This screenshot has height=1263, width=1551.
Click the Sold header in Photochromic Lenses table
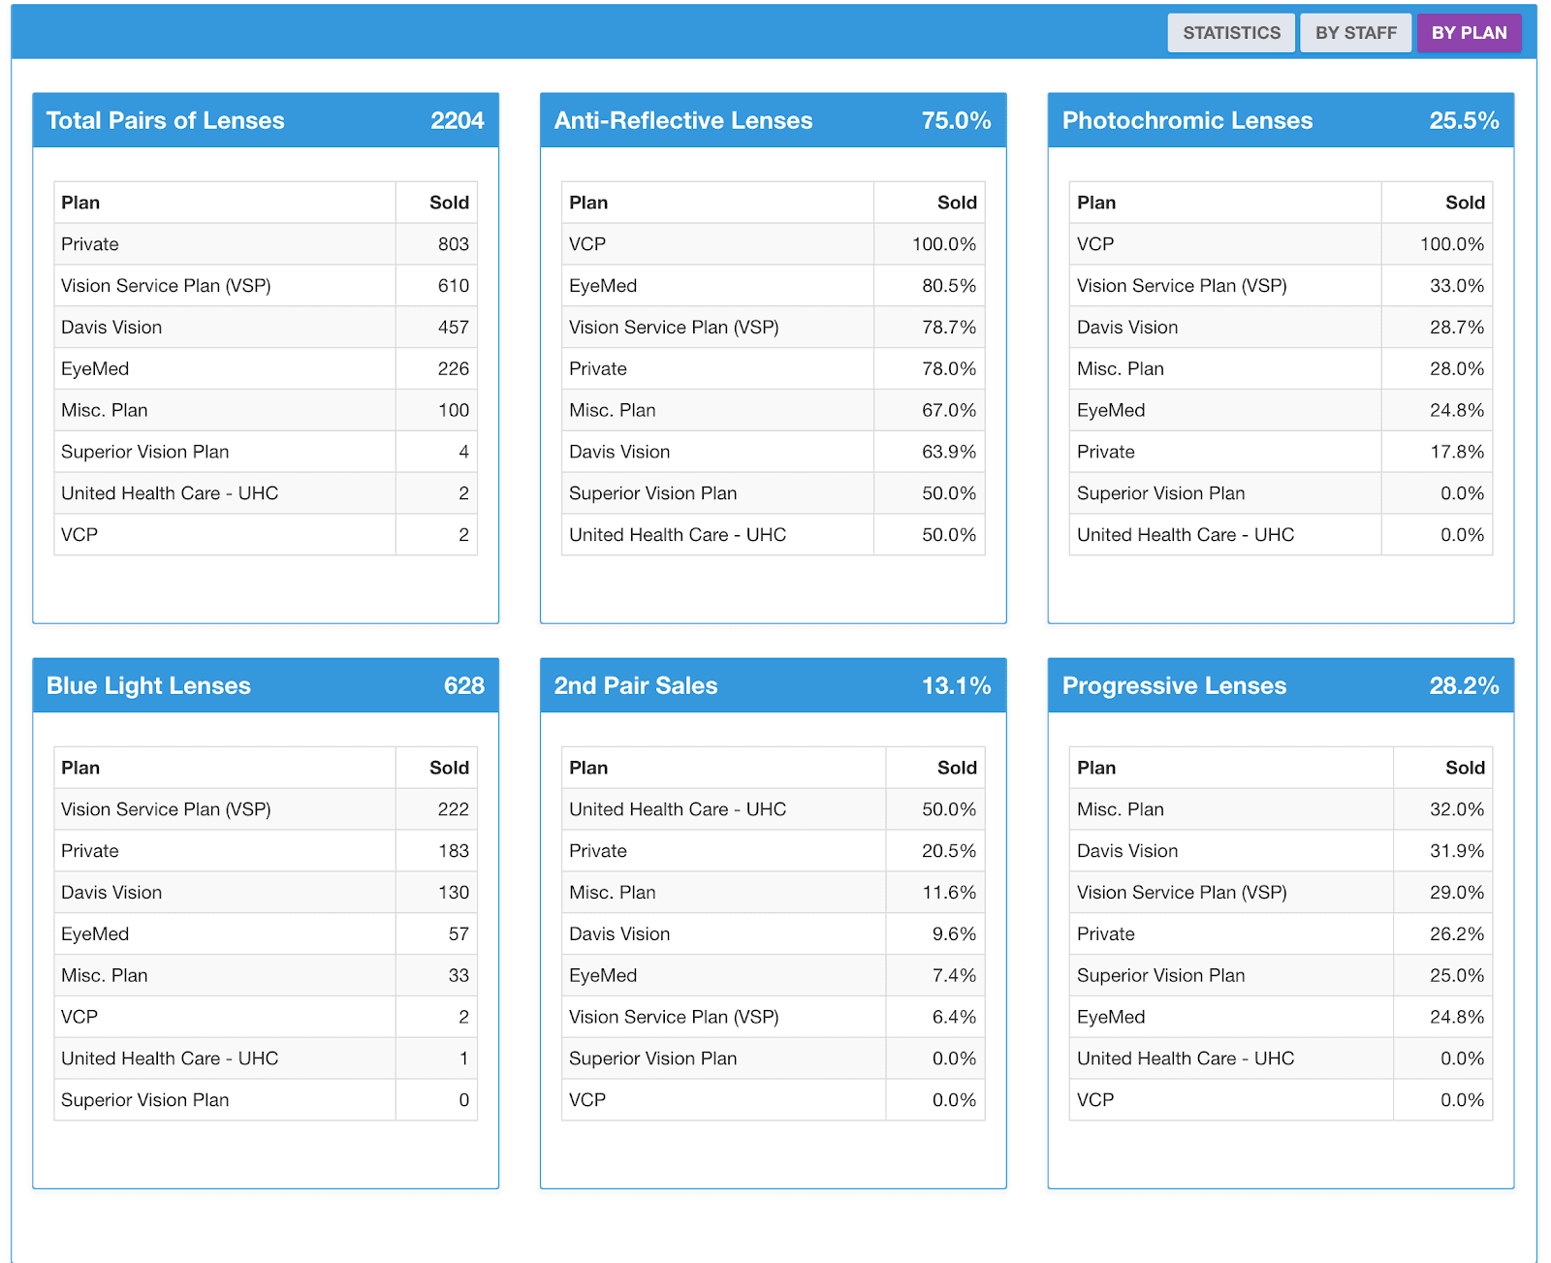(x=1465, y=202)
